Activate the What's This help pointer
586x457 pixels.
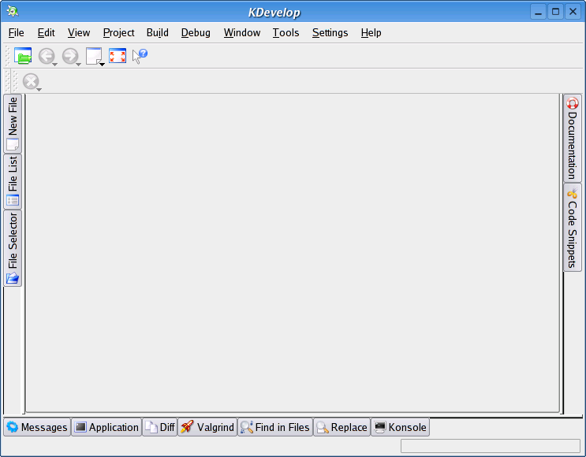[x=140, y=56]
